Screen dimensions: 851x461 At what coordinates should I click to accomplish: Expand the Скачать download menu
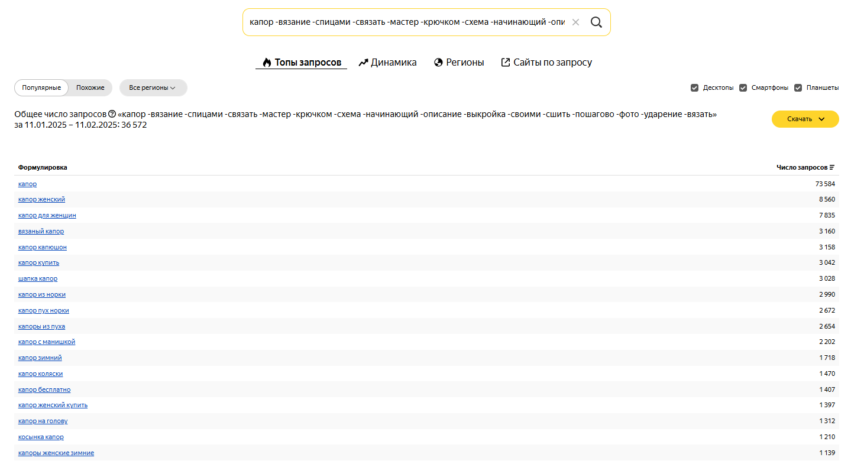(x=805, y=119)
